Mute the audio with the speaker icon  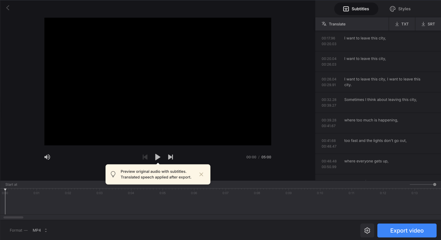click(47, 157)
